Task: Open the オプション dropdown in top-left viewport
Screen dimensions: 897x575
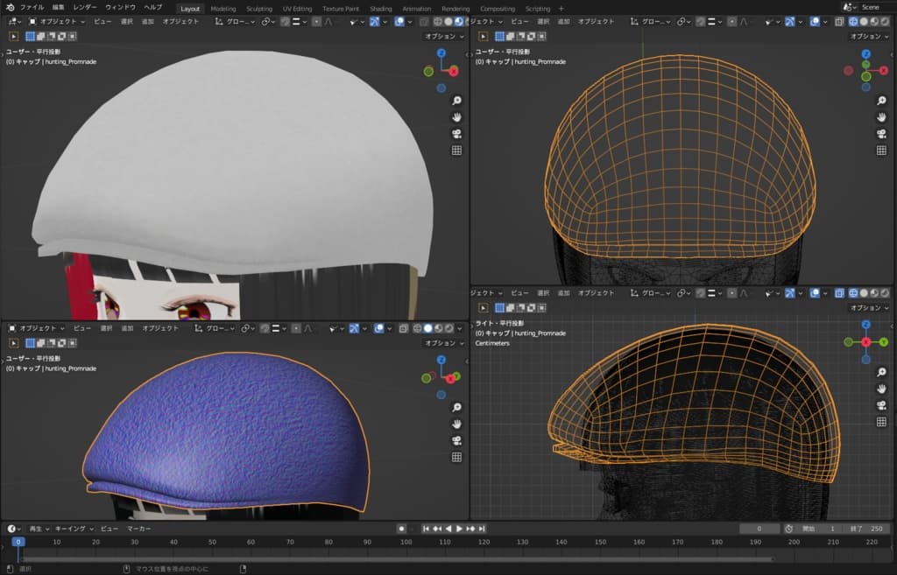Action: [x=442, y=37]
